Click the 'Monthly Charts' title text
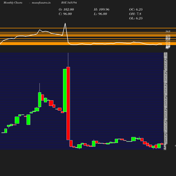 click(13, 3)
